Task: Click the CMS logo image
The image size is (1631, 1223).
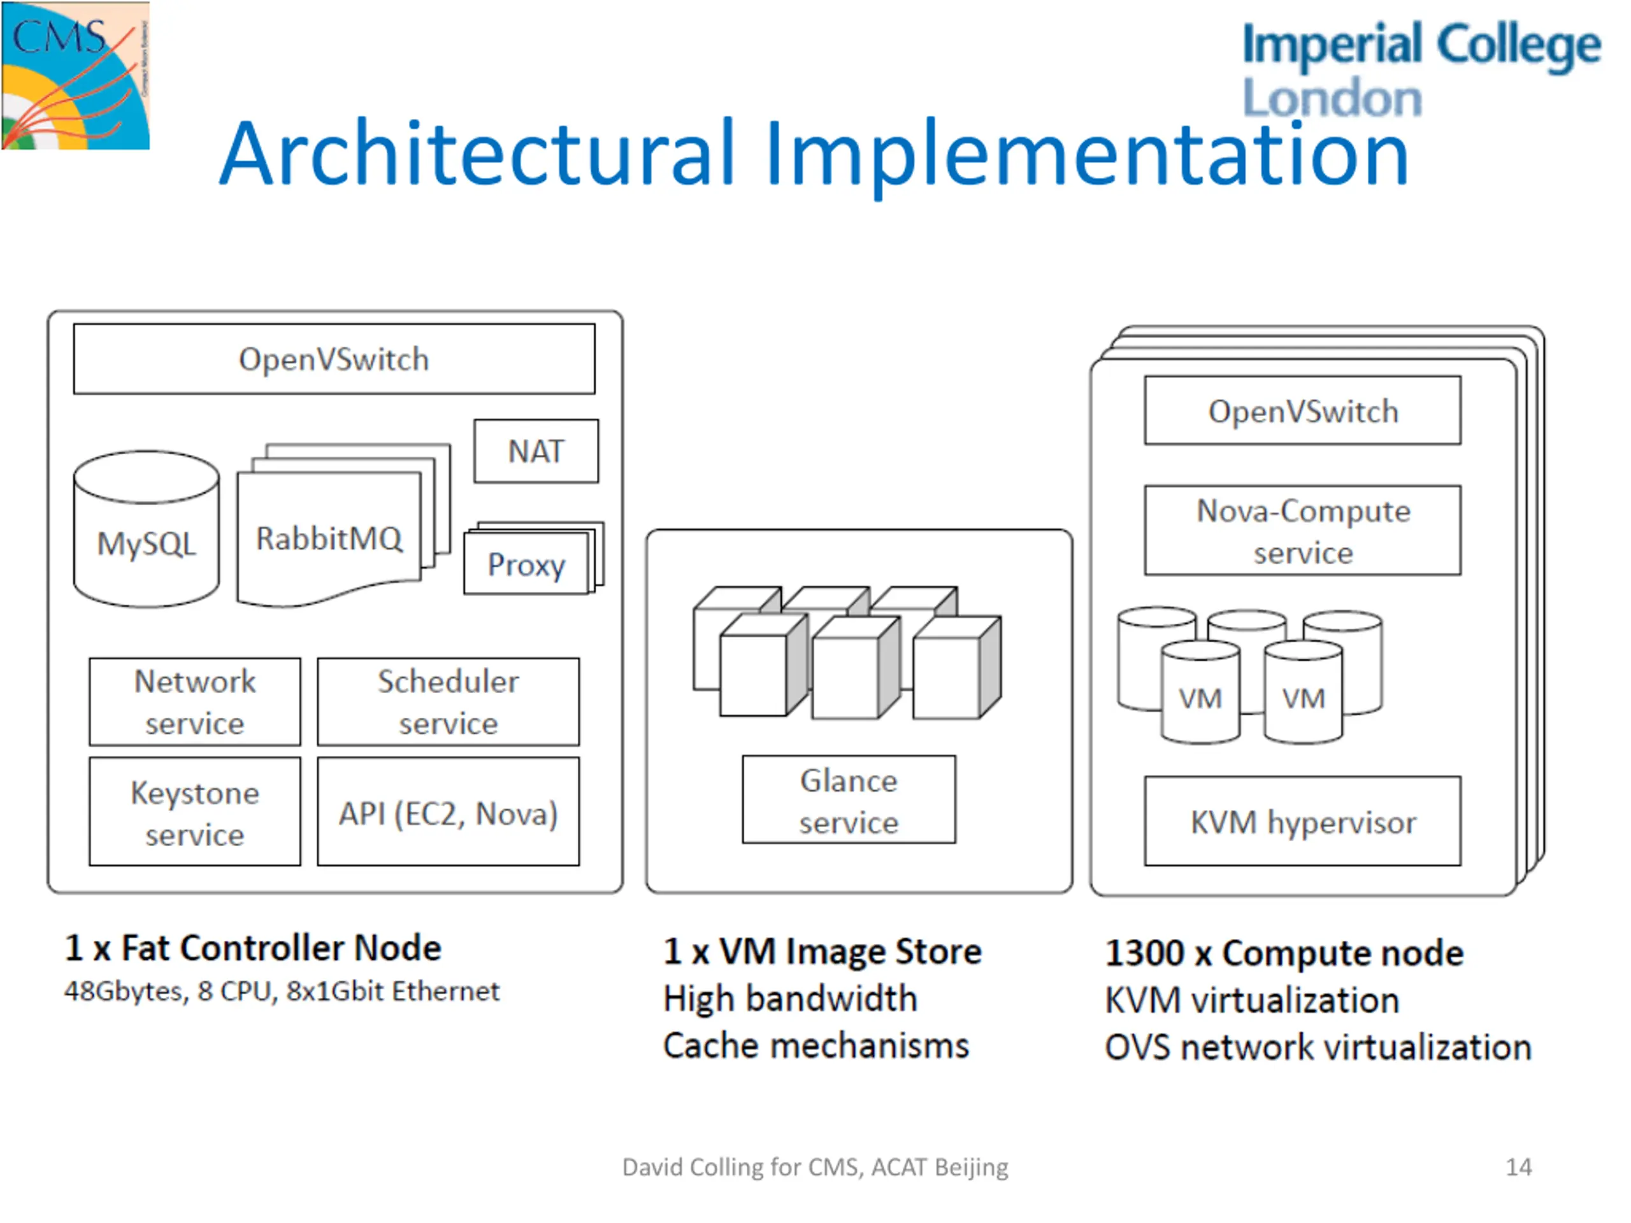Action: (x=75, y=75)
